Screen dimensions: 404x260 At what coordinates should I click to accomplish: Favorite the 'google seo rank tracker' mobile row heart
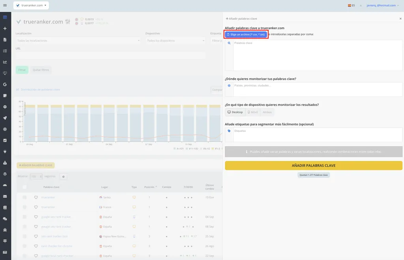[36, 217]
